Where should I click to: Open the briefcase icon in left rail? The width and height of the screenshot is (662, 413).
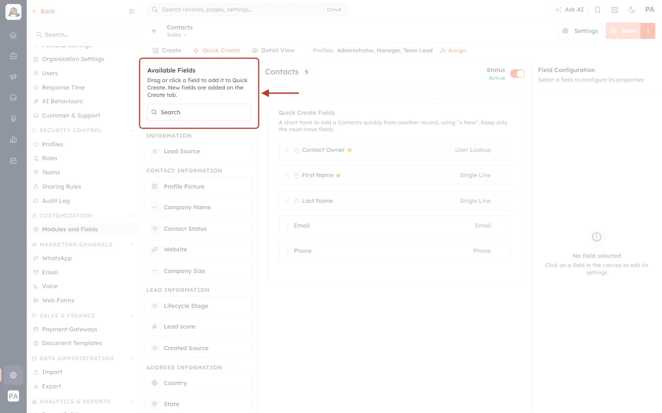pyautogui.click(x=13, y=56)
